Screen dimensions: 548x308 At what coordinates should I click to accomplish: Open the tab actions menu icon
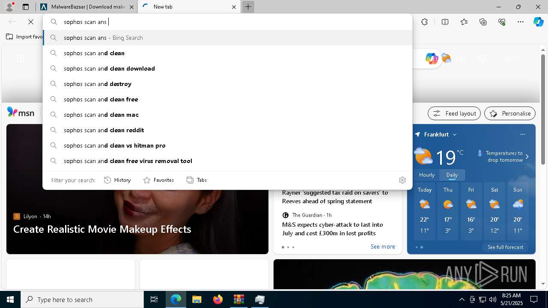coord(26,7)
